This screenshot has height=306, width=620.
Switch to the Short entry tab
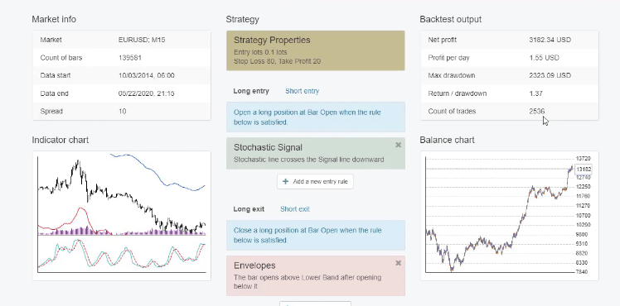[302, 91]
